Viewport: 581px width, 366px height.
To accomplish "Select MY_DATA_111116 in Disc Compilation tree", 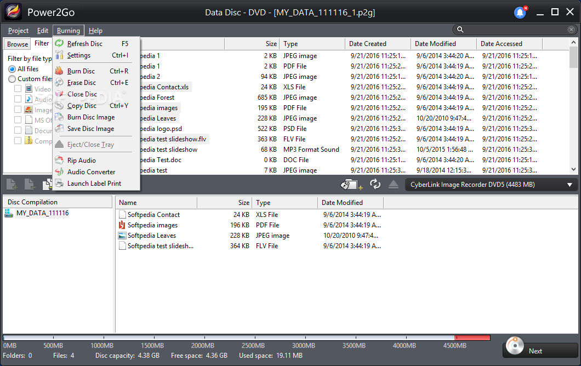I will [42, 213].
